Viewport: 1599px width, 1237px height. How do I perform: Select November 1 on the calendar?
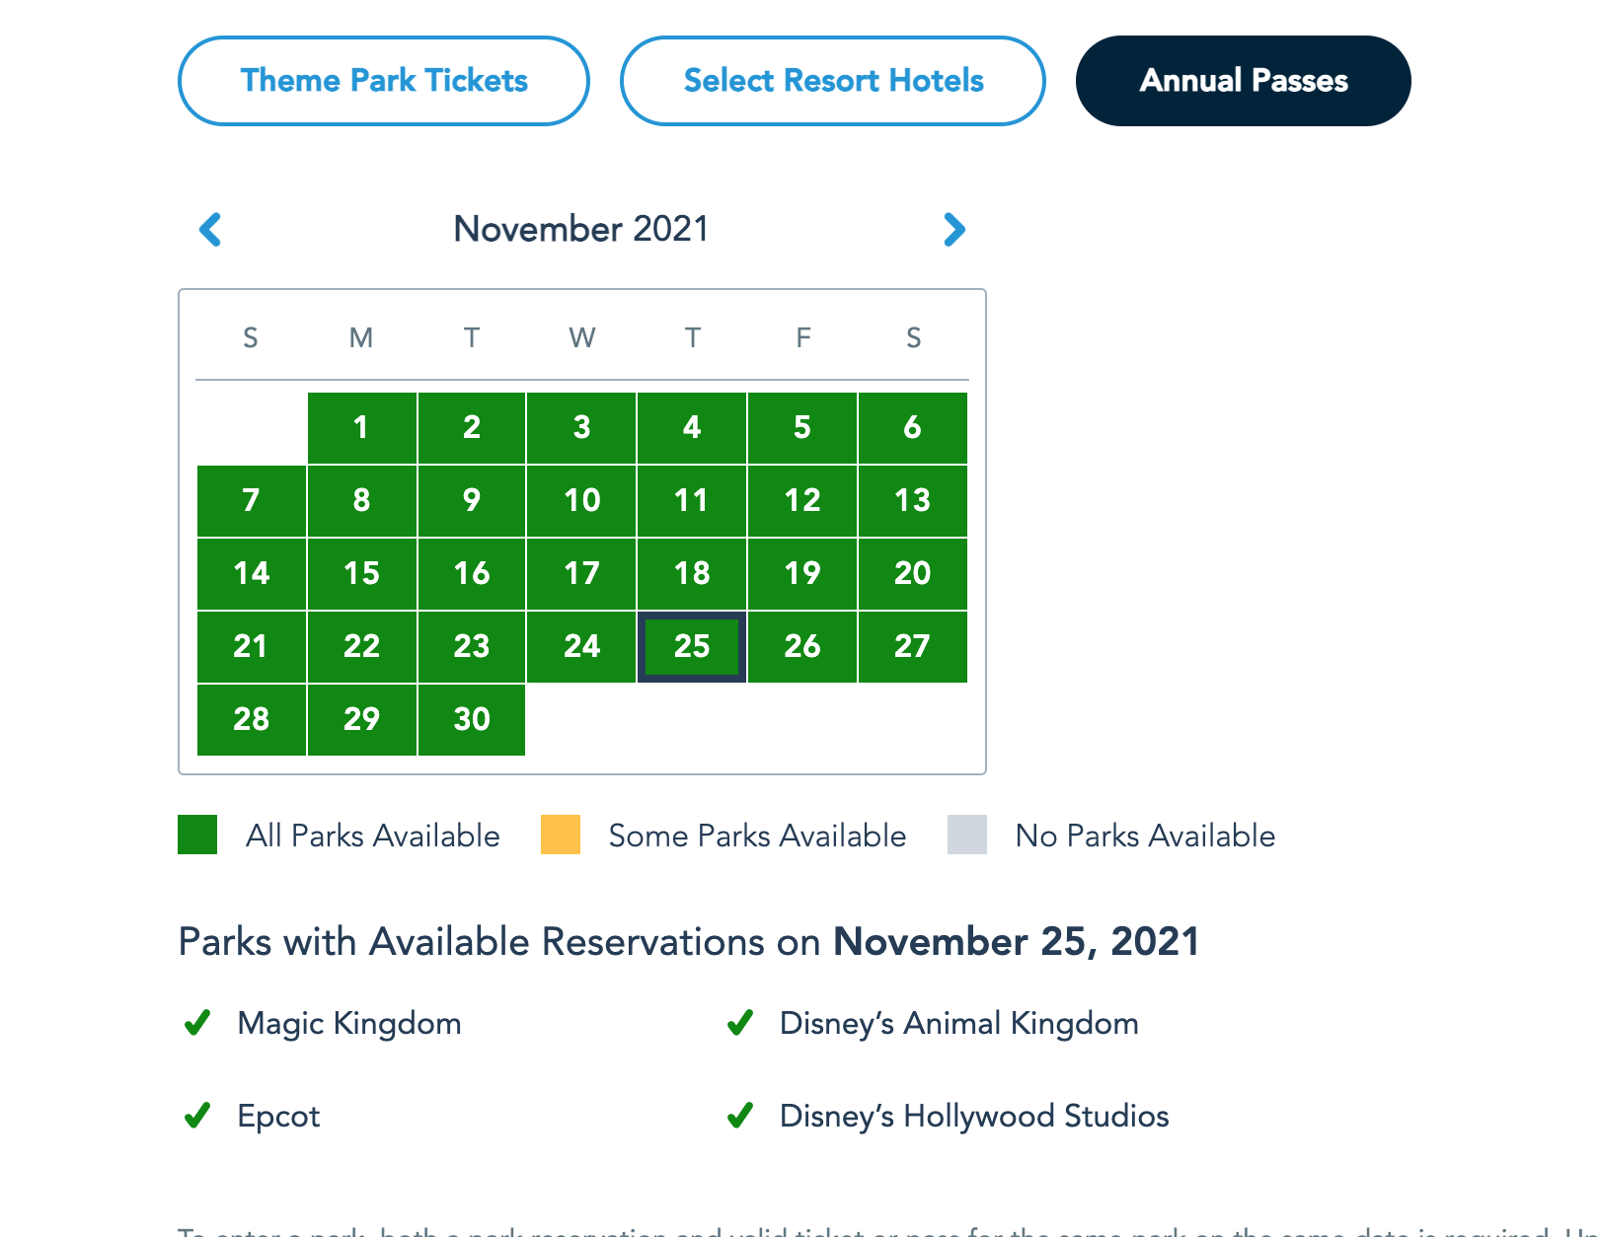[x=361, y=428]
